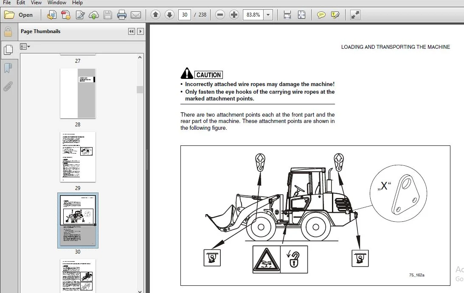Open the View menu
The width and height of the screenshot is (464, 293).
[36, 3]
